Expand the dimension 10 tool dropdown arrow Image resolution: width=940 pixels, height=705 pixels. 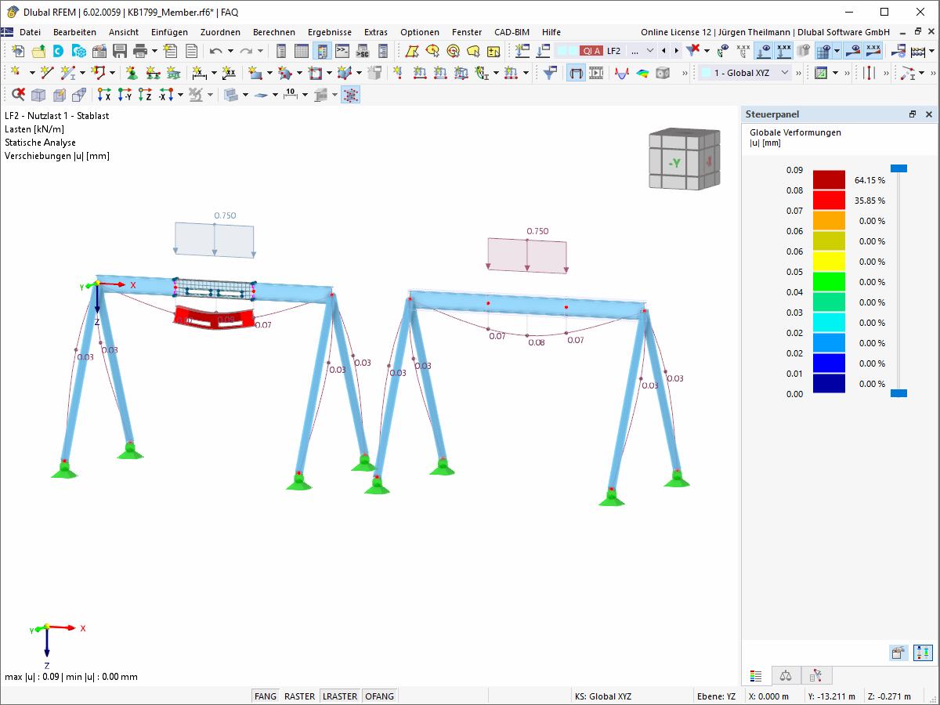click(x=303, y=95)
